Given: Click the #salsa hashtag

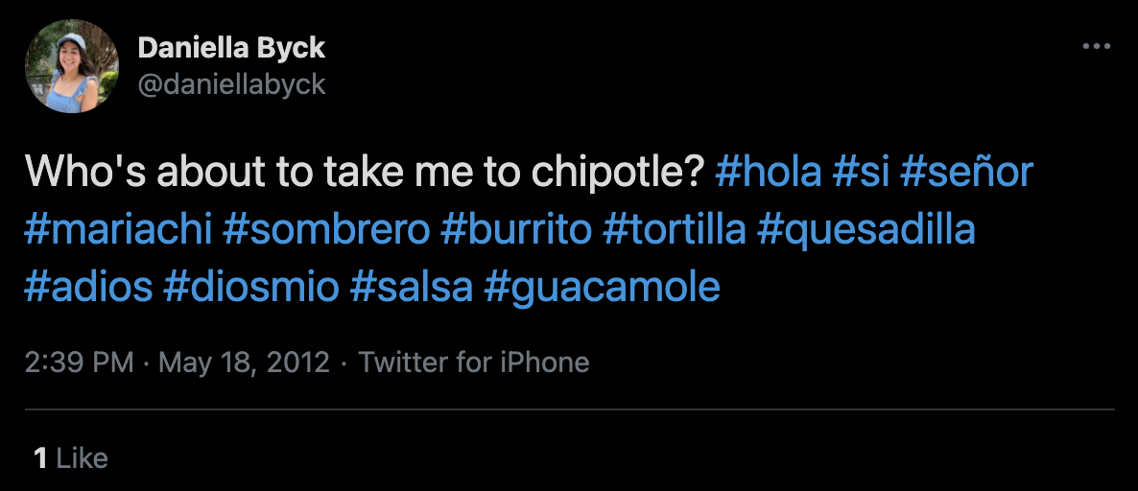Looking at the screenshot, I should pyautogui.click(x=412, y=288).
